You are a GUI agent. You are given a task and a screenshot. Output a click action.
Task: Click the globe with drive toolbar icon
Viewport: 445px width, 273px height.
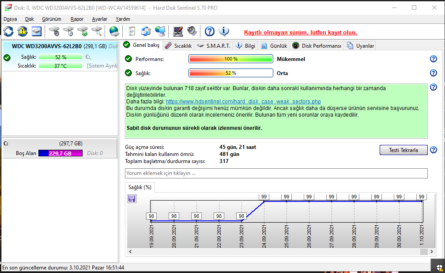click(114, 31)
